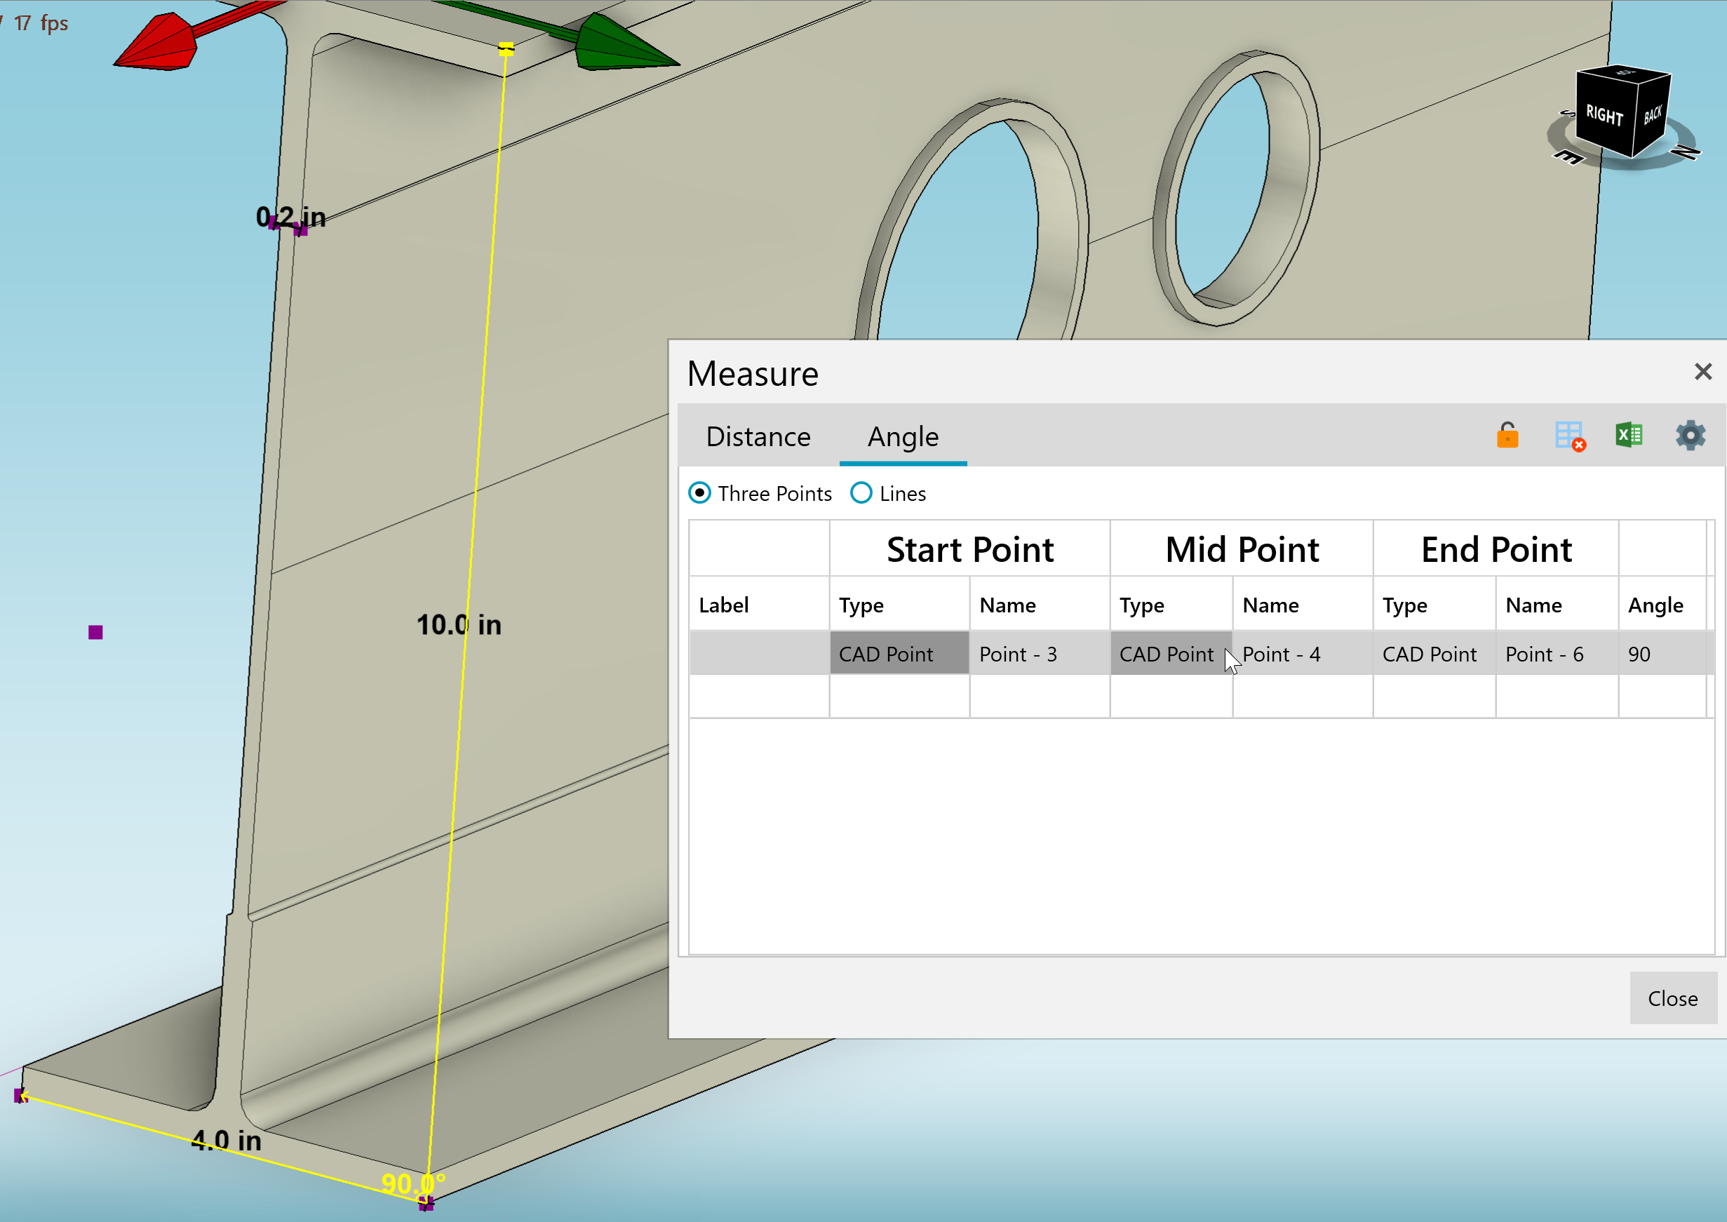Viewport: 1727px width, 1222px height.
Task: Click the Angle column header
Action: coord(1662,604)
